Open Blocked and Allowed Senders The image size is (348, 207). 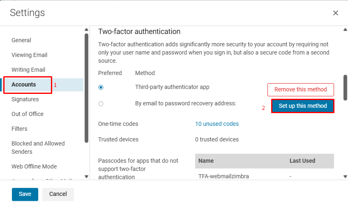coord(38,148)
